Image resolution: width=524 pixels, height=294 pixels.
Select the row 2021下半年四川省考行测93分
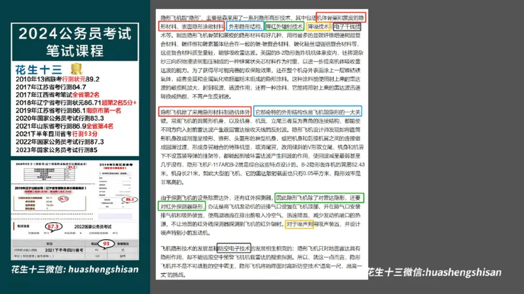[56, 134]
